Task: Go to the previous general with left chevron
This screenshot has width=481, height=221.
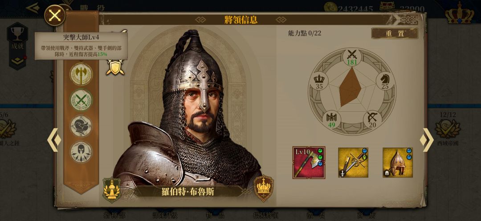Action: coord(54,140)
